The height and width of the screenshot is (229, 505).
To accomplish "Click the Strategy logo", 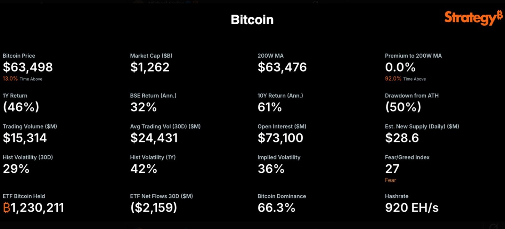I will [x=474, y=18].
